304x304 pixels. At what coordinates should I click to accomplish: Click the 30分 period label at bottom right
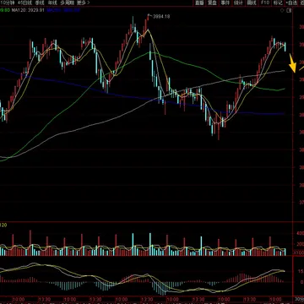(299, 298)
